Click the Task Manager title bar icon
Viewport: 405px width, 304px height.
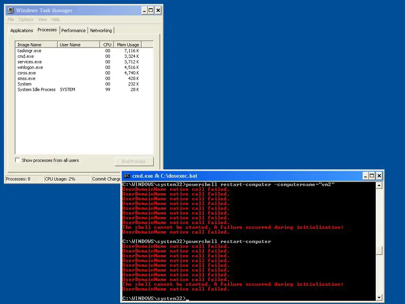click(x=11, y=10)
